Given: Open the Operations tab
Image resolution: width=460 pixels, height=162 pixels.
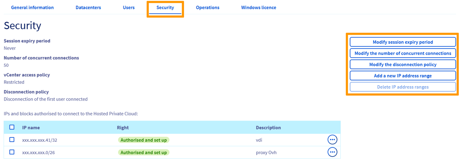Looking at the screenshot, I should click(207, 8).
